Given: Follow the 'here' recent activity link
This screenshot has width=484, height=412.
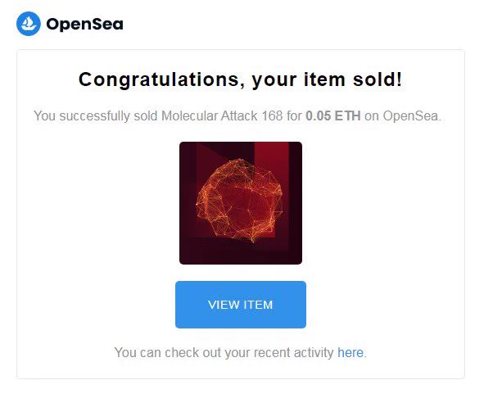Looking at the screenshot, I should tap(351, 352).
